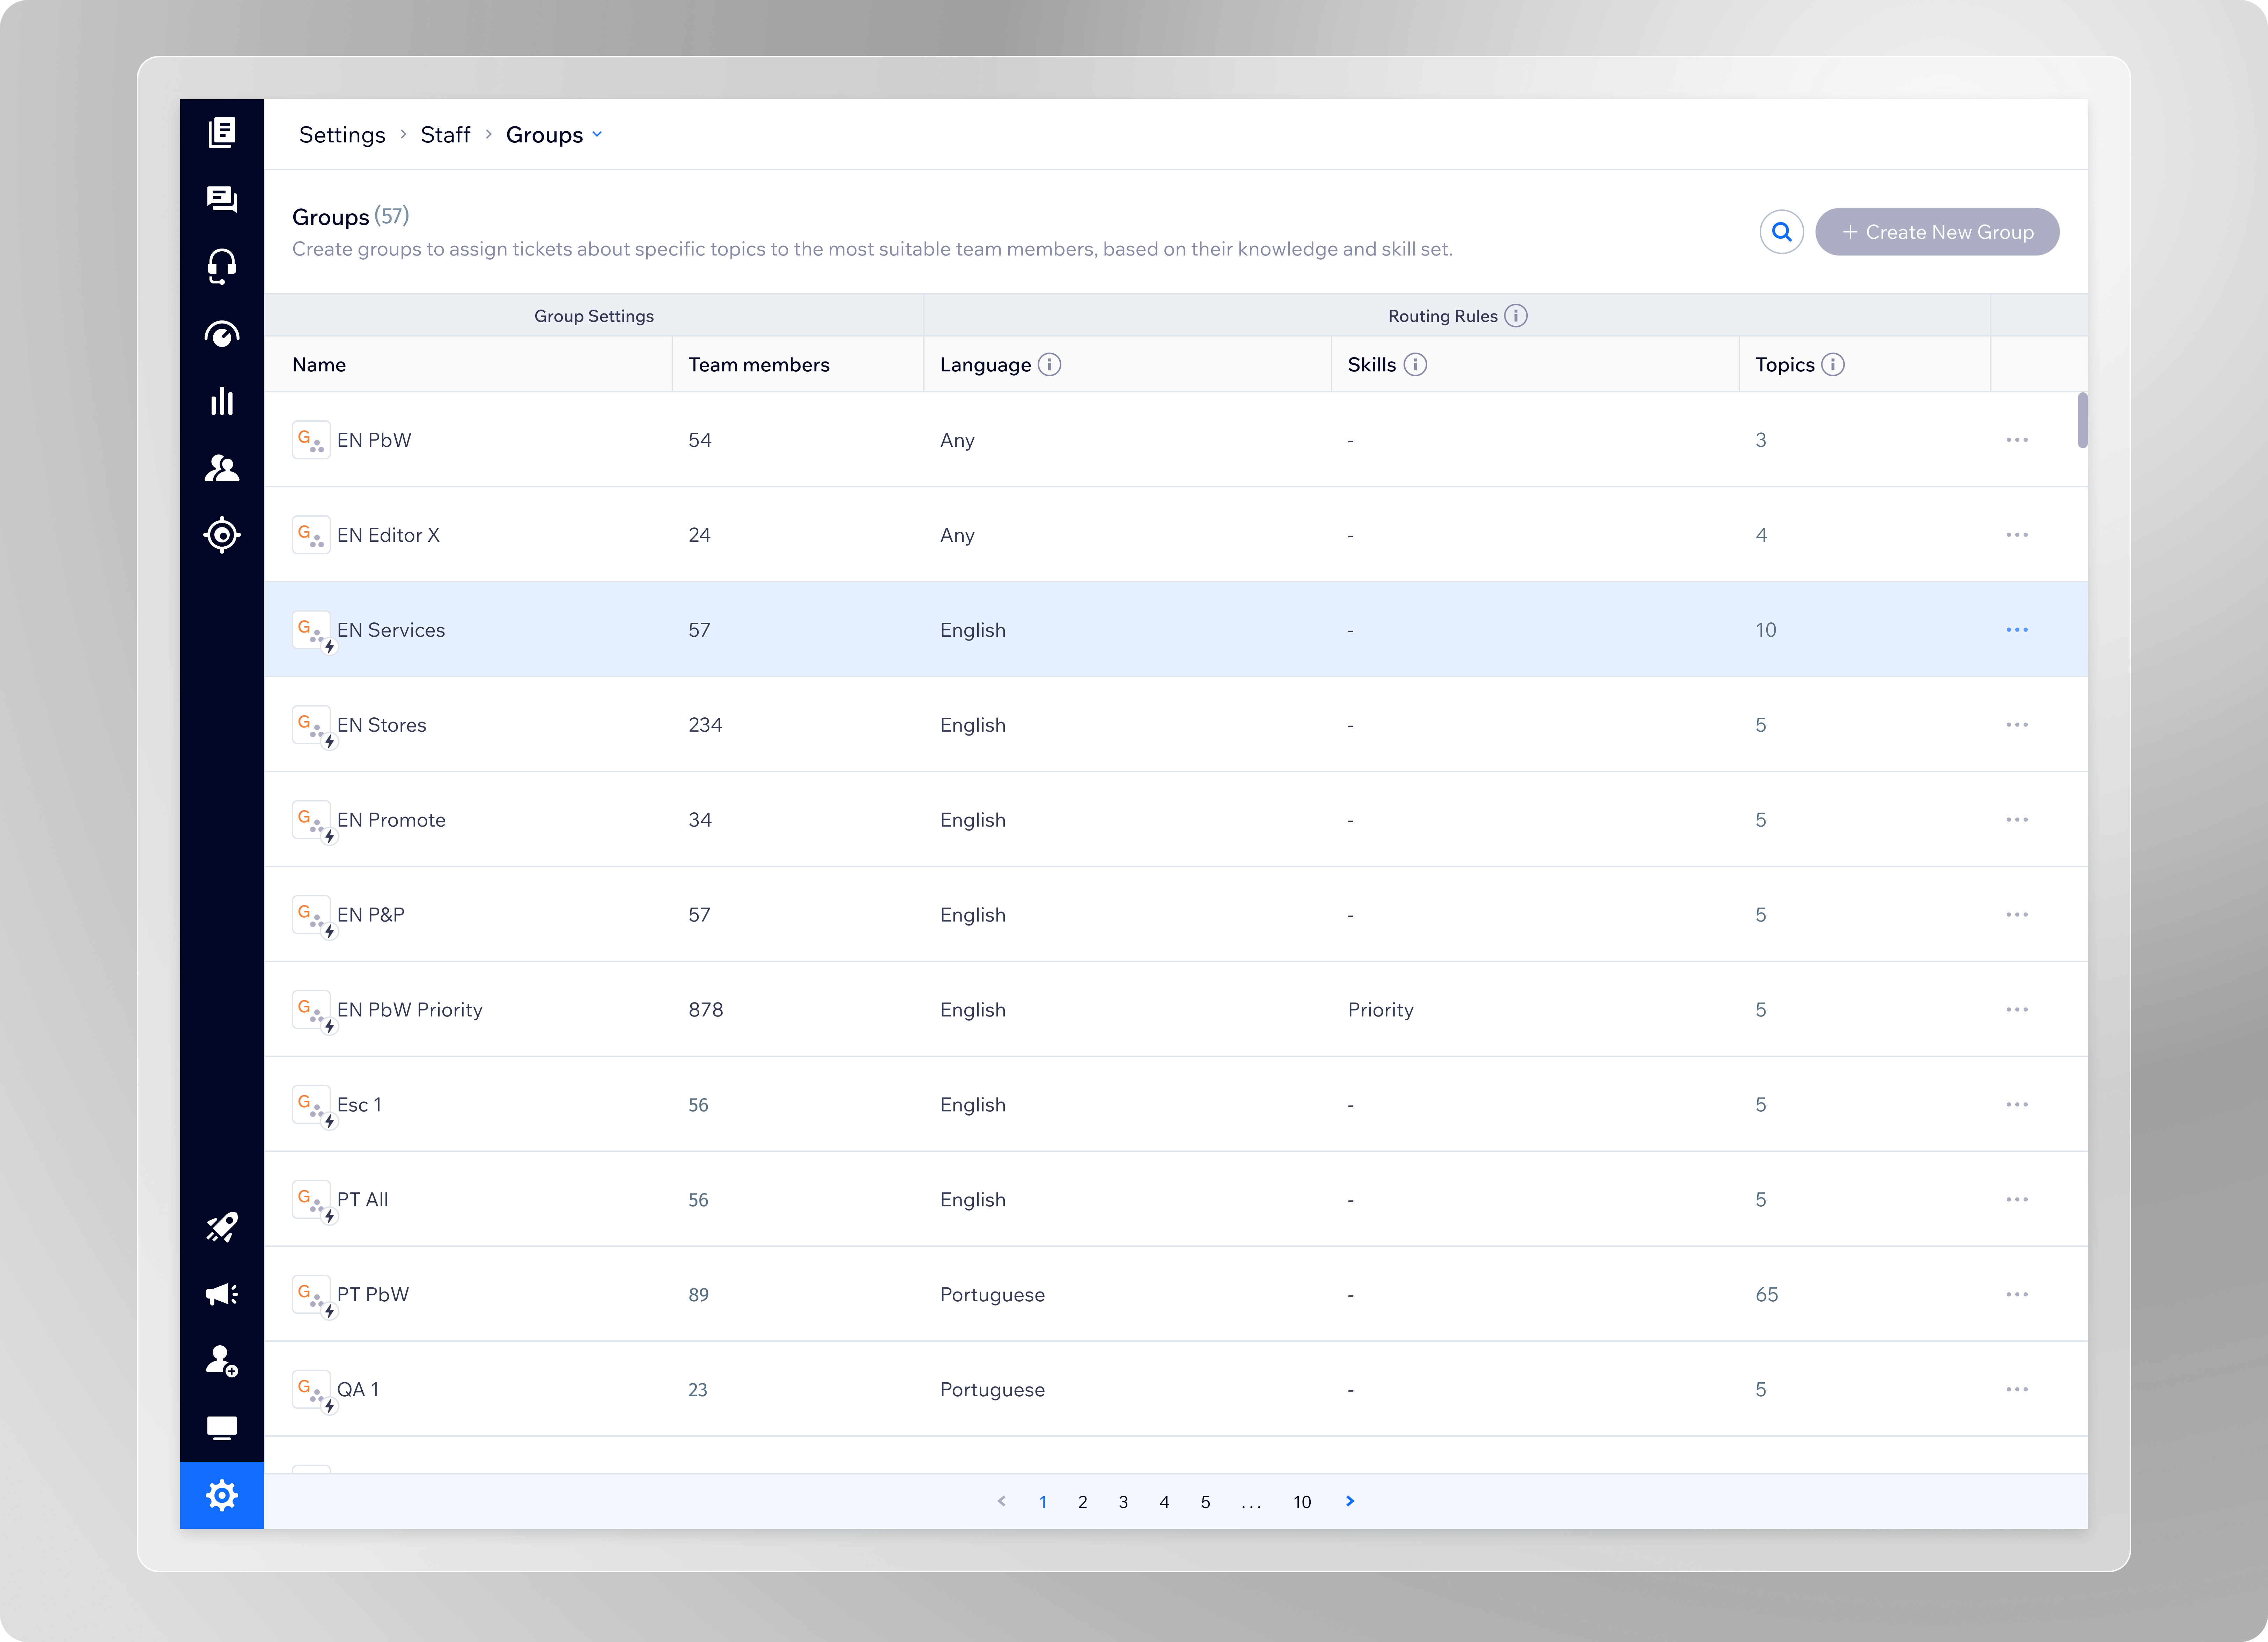Image resolution: width=2268 pixels, height=1642 pixels.
Task: Navigate to Settings breadcrumb
Action: [x=342, y=135]
